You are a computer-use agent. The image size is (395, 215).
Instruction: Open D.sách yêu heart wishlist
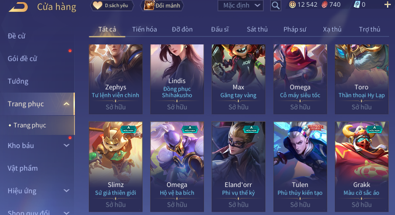click(112, 5)
